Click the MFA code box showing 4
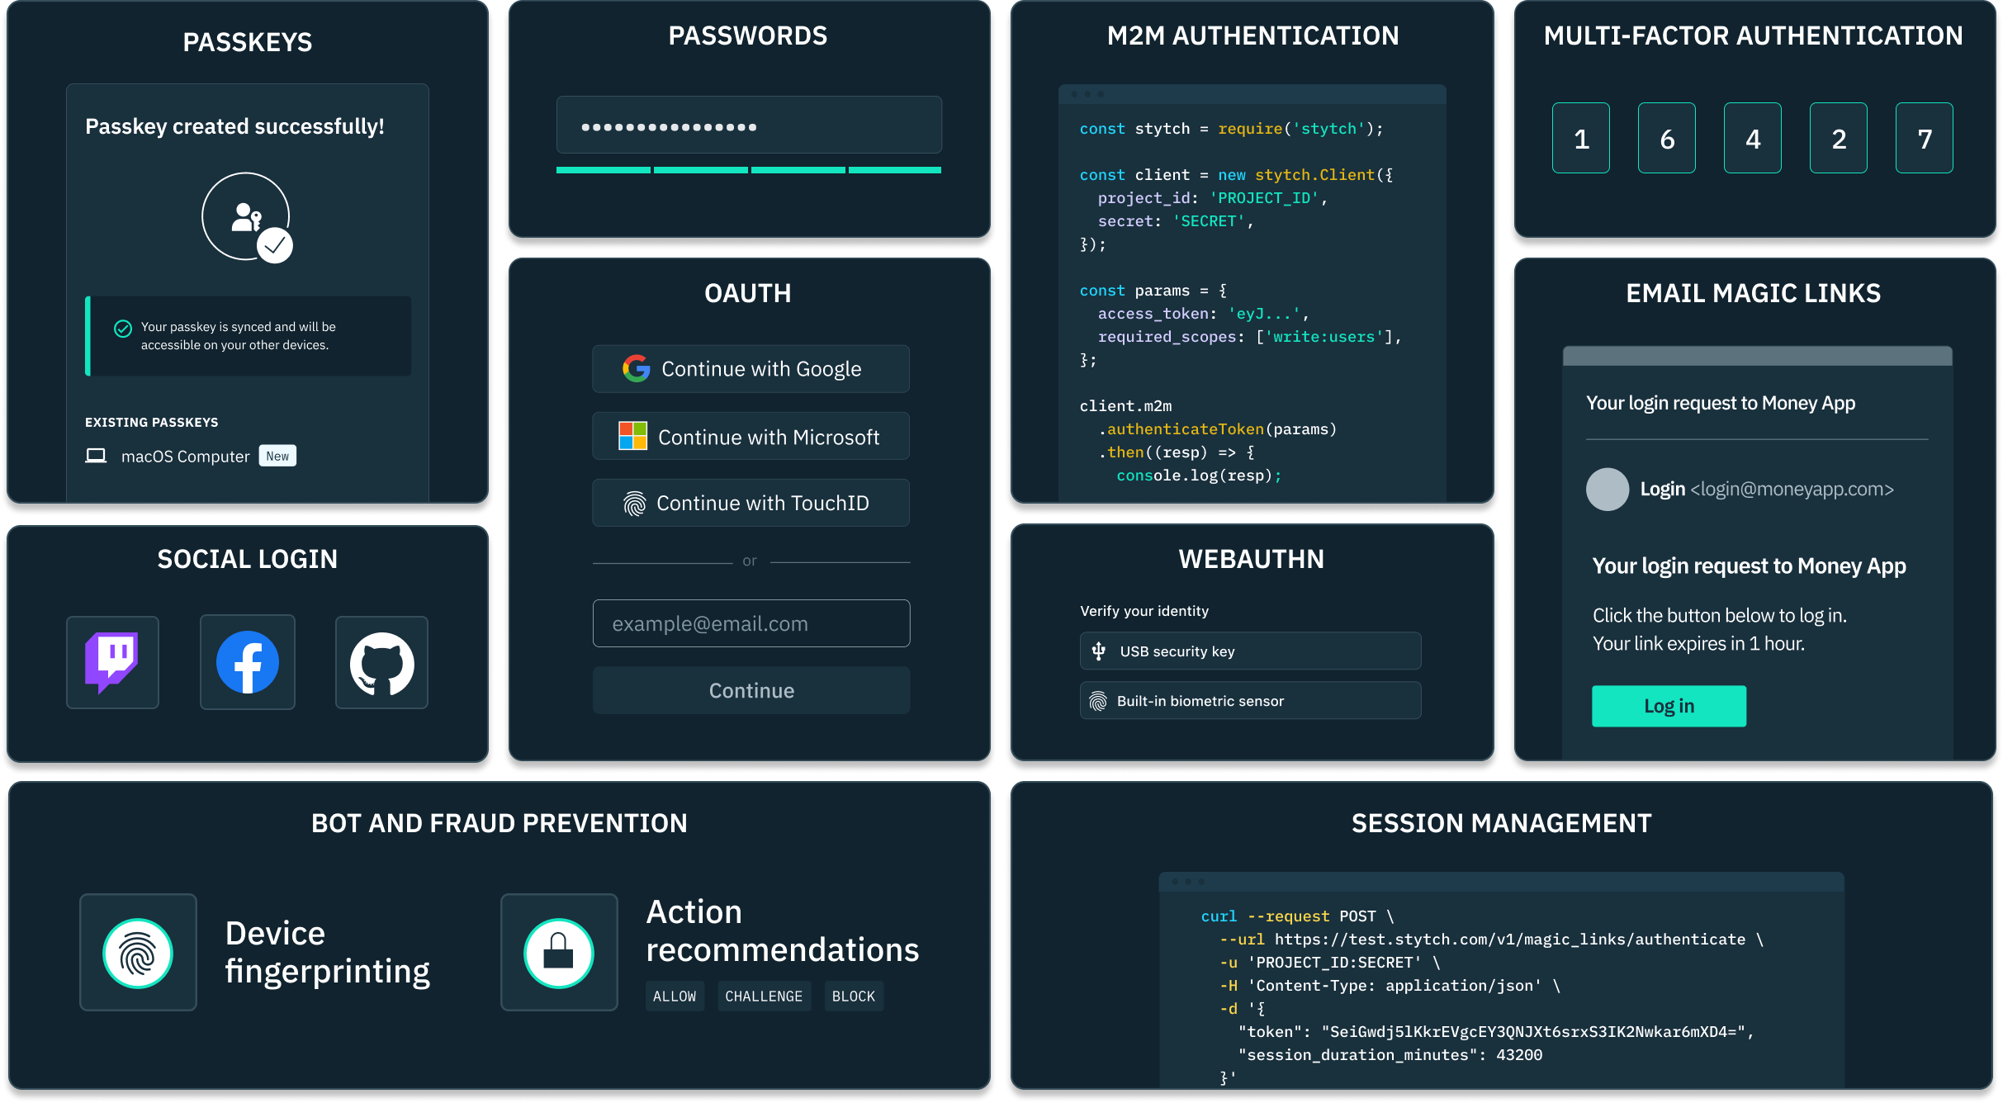2003x1103 pixels. (1752, 138)
